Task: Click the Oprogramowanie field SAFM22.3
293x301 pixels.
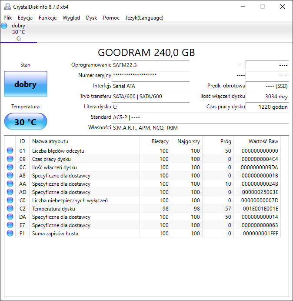Action: click(x=150, y=65)
